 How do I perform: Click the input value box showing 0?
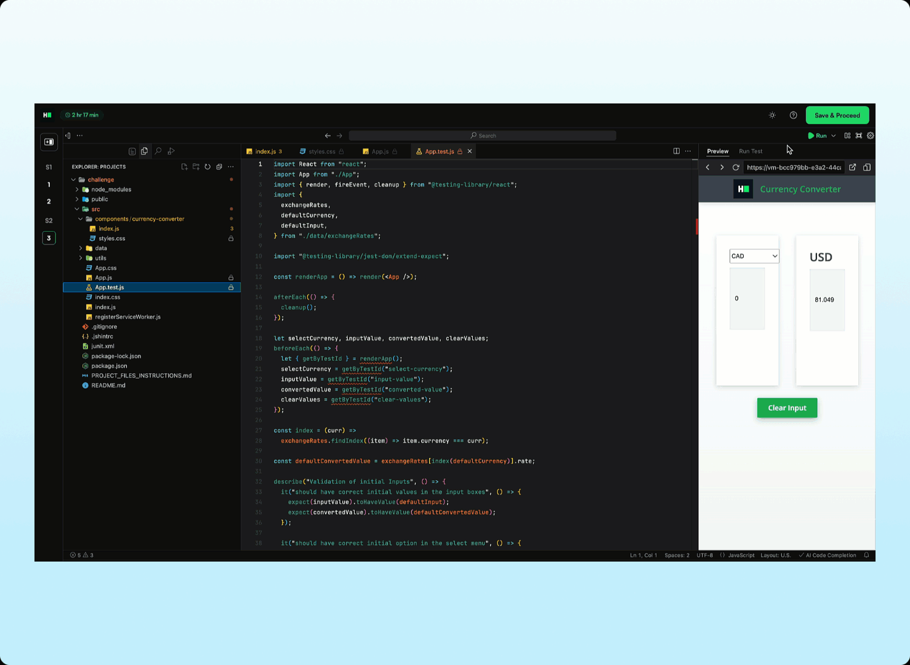pos(747,299)
